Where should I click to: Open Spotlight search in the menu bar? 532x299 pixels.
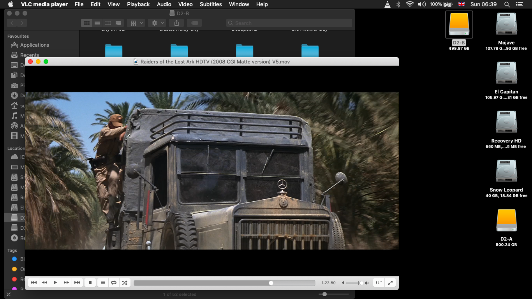[x=507, y=4]
